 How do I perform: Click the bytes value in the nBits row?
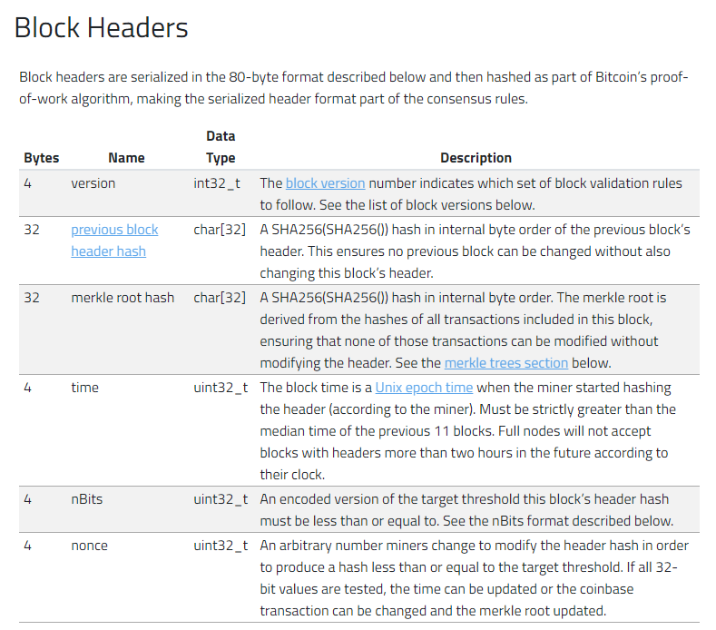[28, 499]
